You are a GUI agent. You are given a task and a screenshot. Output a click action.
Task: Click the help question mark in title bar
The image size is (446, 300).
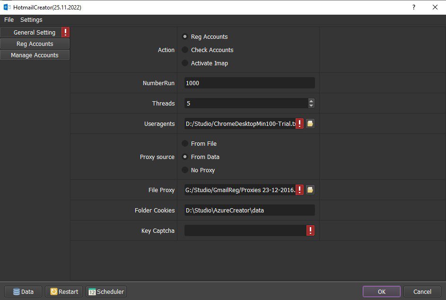413,7
